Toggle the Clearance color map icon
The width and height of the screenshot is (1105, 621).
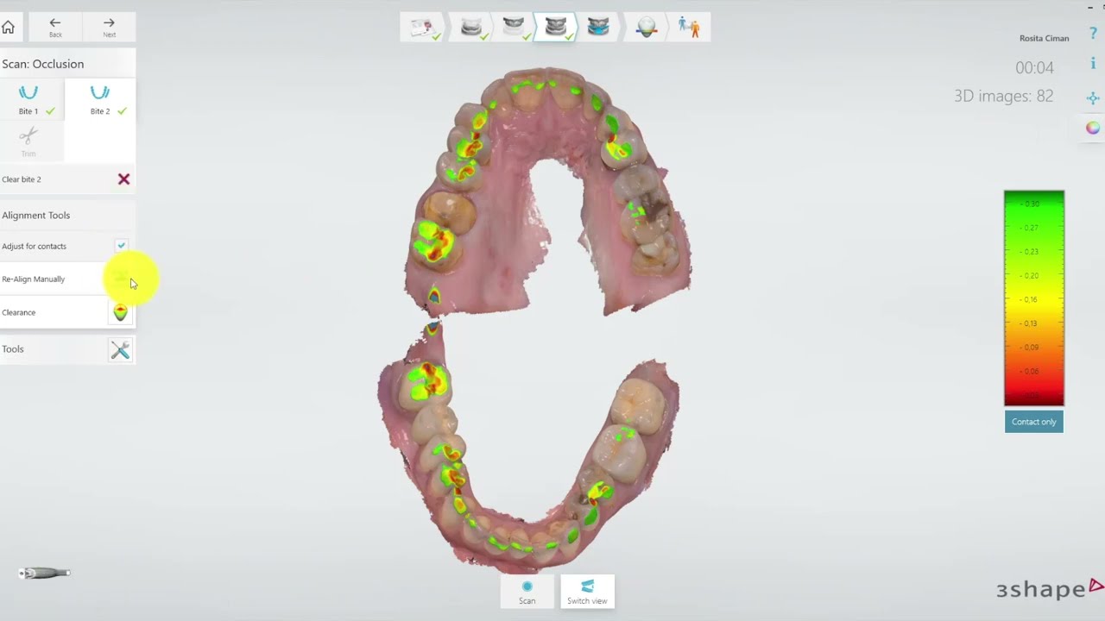(x=120, y=312)
